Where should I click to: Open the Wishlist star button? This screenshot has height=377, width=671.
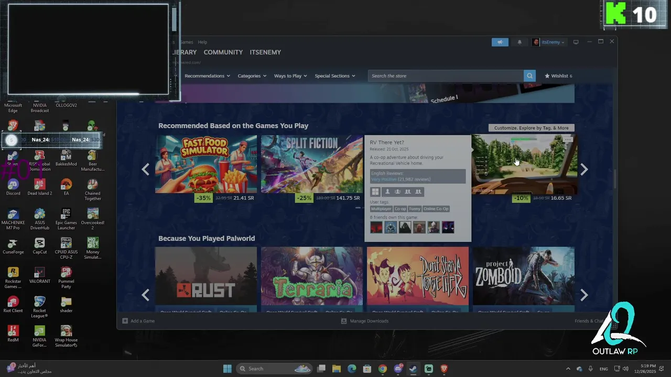click(x=558, y=76)
